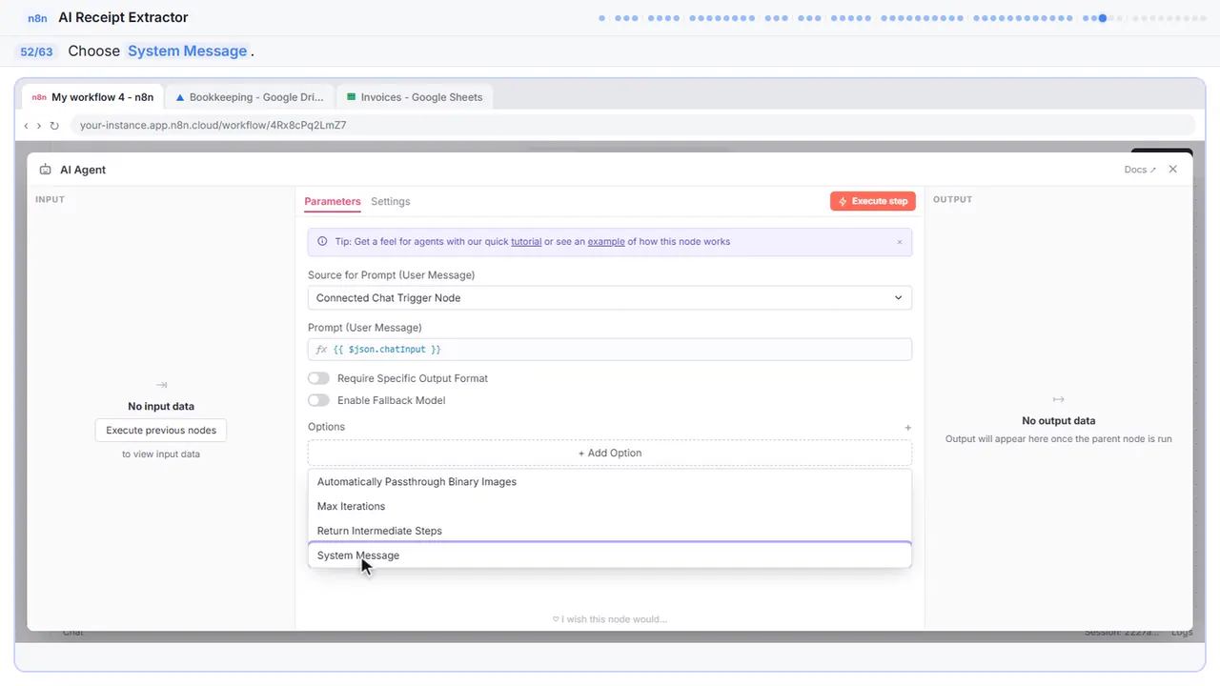The height and width of the screenshot is (686, 1220).
Task: Select Max Iterations option
Action: tap(610, 506)
